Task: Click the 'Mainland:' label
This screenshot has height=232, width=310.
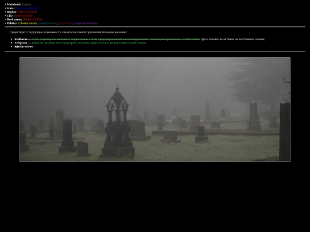Action: click(x=14, y=5)
